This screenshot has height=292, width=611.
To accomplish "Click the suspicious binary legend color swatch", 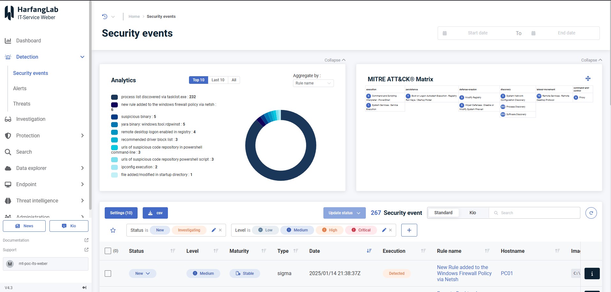I will tap(114, 117).
